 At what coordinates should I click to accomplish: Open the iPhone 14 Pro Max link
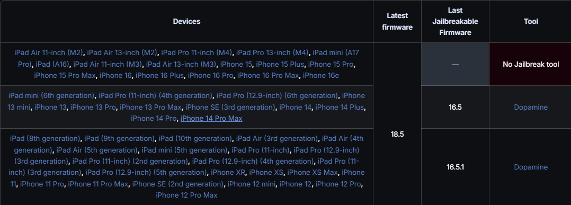[x=211, y=118]
